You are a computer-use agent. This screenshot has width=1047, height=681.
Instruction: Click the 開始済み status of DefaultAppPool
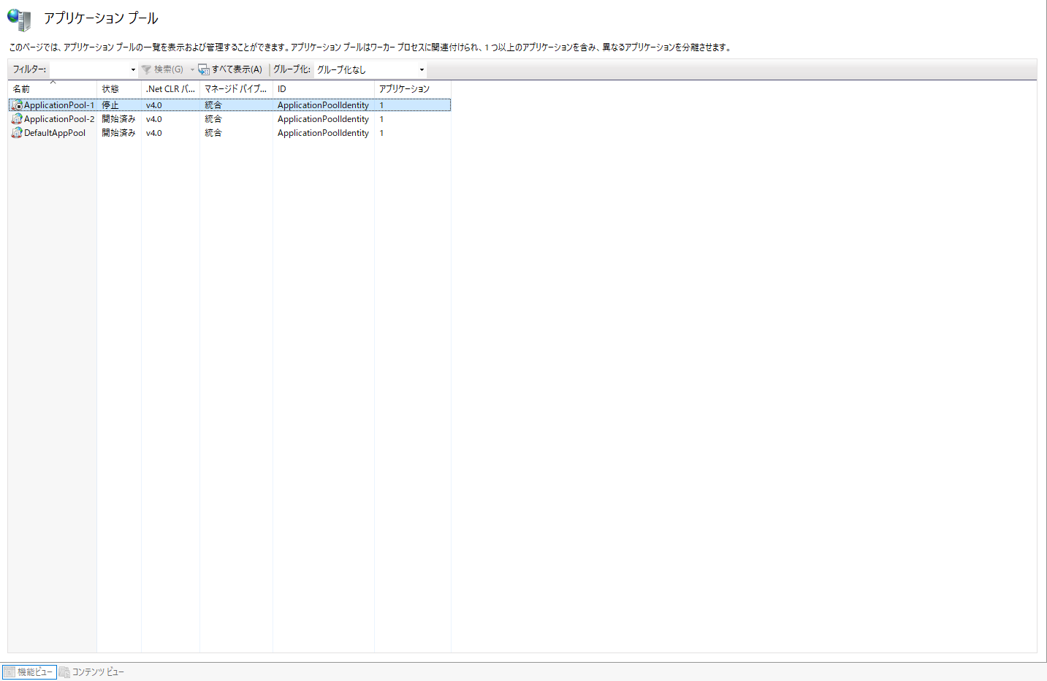(x=118, y=133)
